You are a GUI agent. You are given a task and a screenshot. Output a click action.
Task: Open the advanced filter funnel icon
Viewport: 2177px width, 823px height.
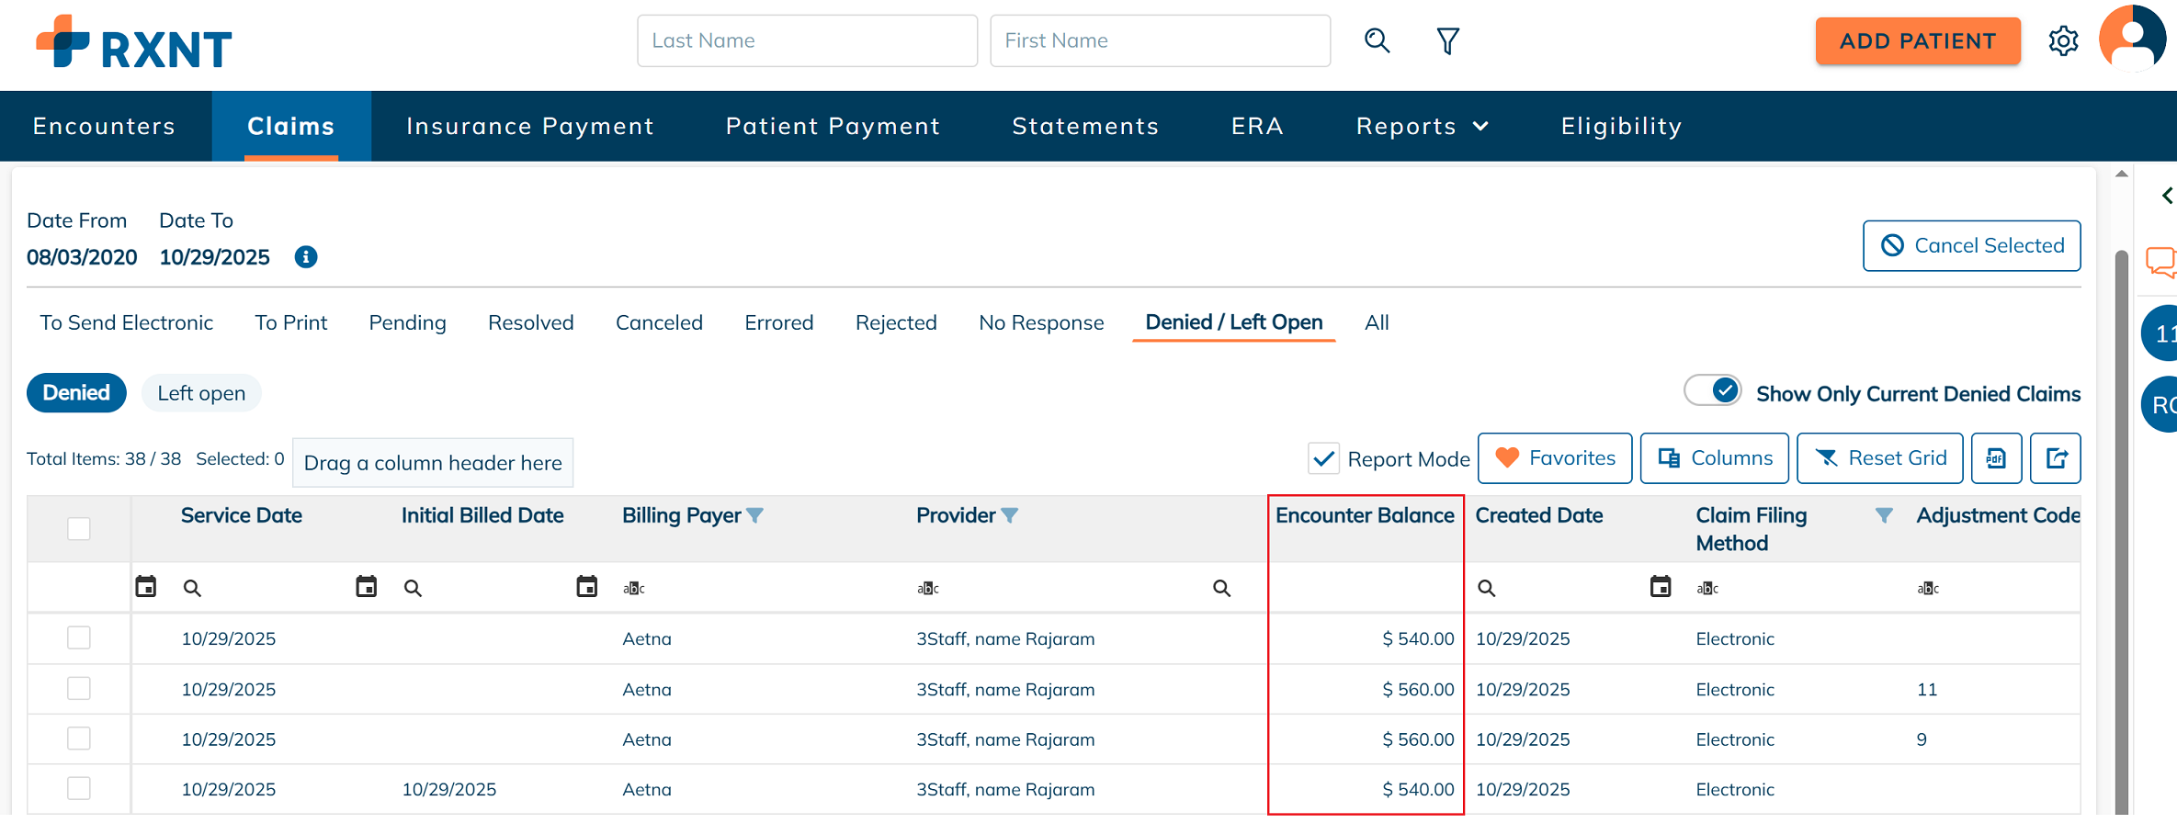[x=1447, y=40]
